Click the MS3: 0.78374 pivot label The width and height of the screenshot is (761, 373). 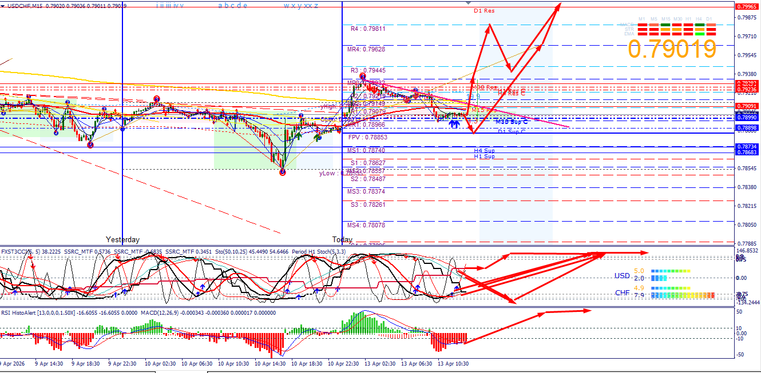point(366,191)
